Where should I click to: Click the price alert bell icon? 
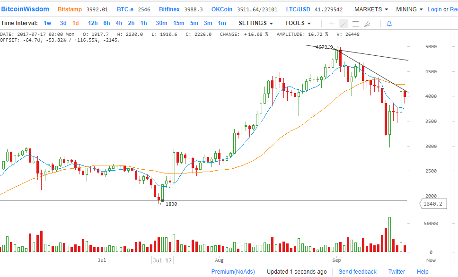coord(389,24)
